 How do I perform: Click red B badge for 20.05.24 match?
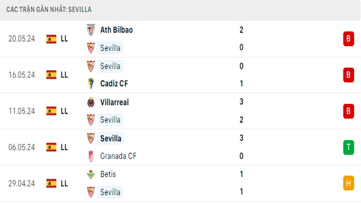(x=348, y=39)
